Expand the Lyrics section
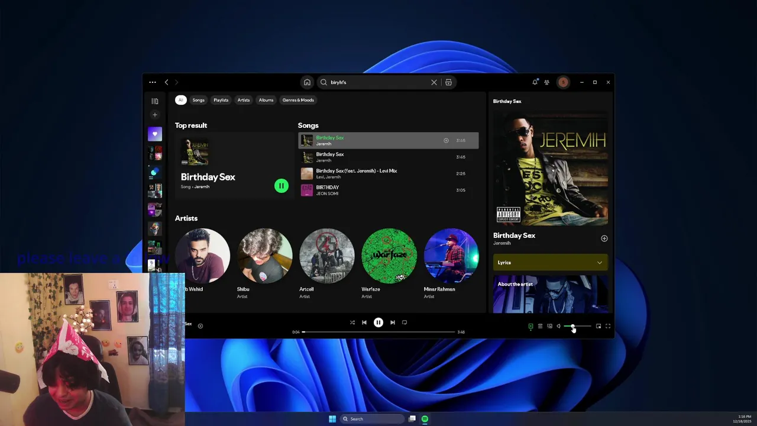This screenshot has width=757, height=426. pos(551,263)
